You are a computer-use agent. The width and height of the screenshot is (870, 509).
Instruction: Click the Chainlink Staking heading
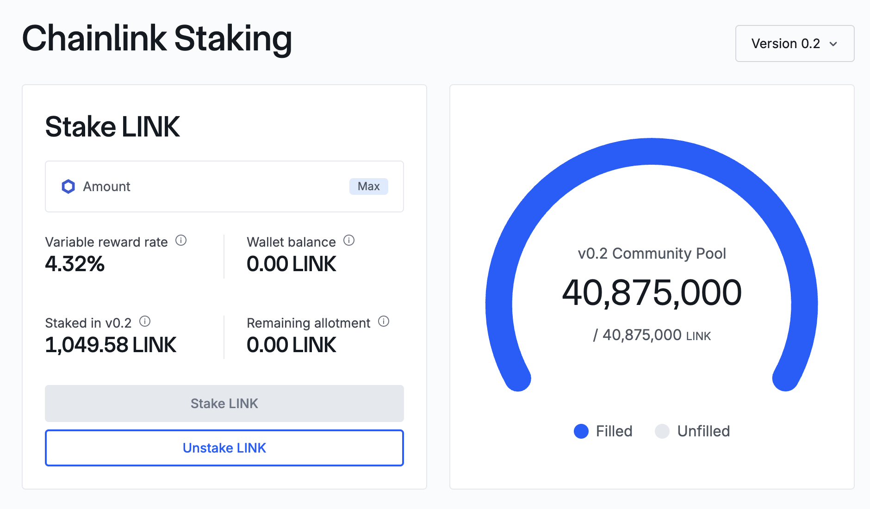(x=157, y=39)
